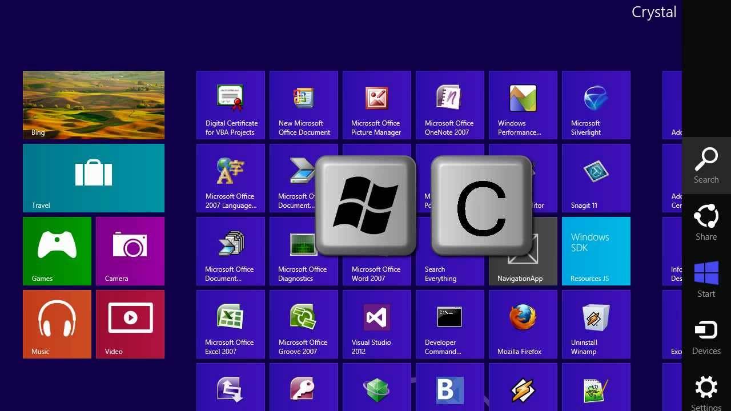731x411 pixels.
Task: Open Windows SDK Resources JS tile
Action: tap(596, 251)
